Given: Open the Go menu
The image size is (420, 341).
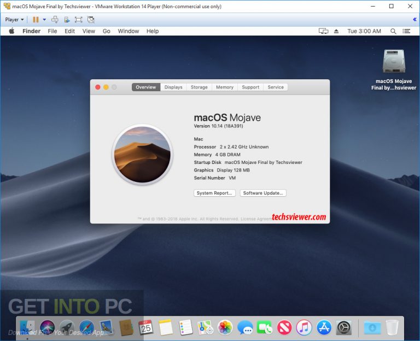Looking at the screenshot, I should pyautogui.click(x=106, y=31).
